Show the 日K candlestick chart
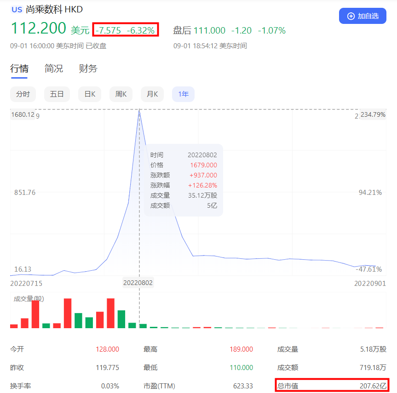Viewport: 397px width, 393px height. coord(90,94)
